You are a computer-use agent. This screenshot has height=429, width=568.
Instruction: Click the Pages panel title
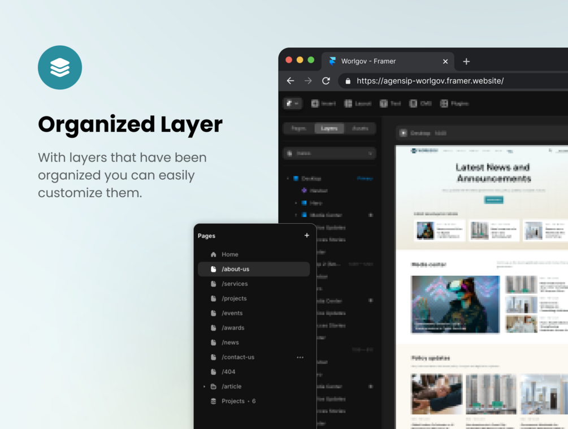point(206,236)
